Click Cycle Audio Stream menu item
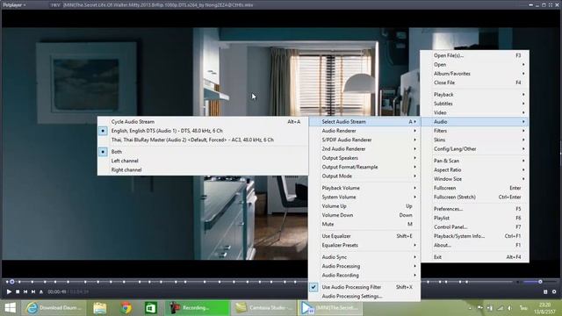This screenshot has height=316, width=562. click(203, 122)
